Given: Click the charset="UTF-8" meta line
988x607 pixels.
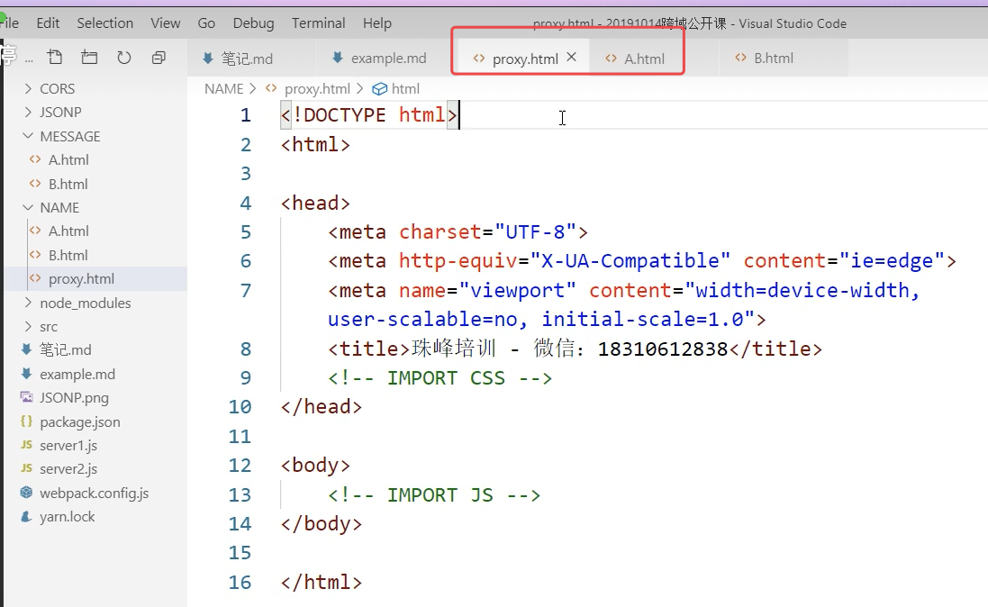Looking at the screenshot, I should click(458, 232).
